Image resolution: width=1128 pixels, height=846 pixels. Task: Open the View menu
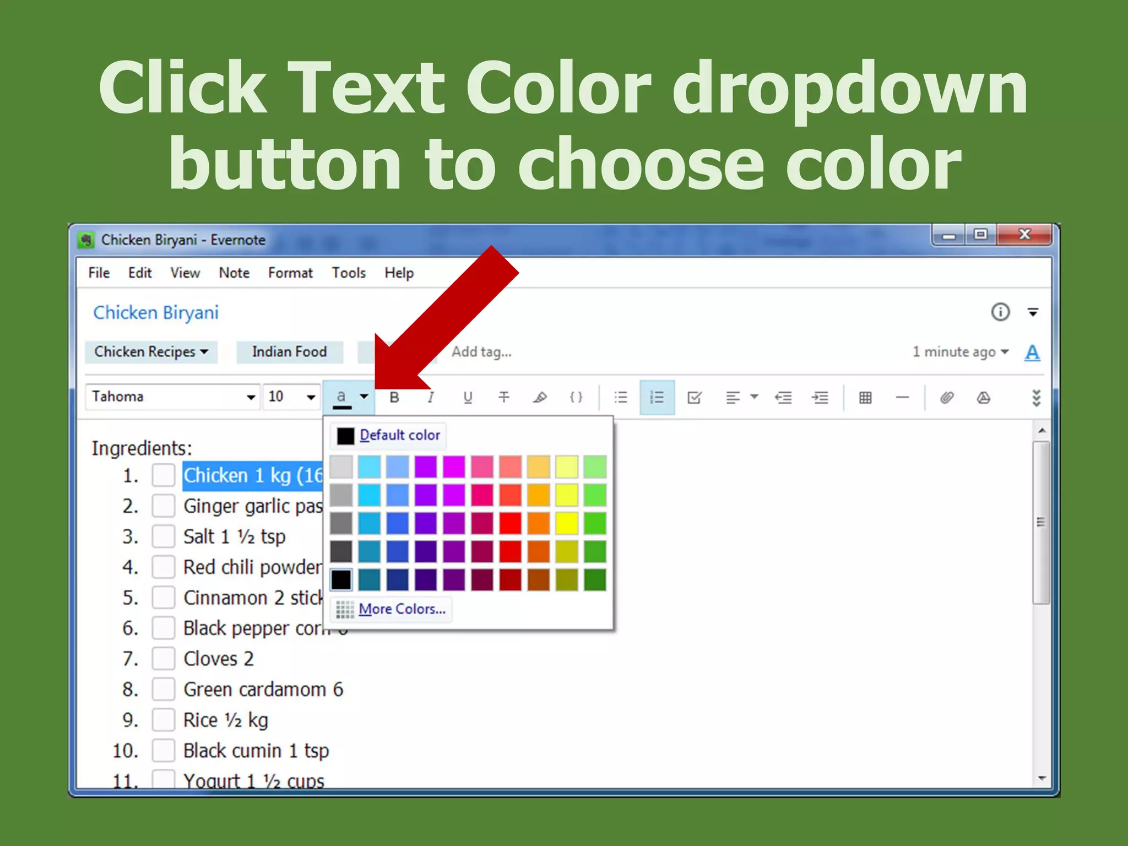click(x=185, y=273)
